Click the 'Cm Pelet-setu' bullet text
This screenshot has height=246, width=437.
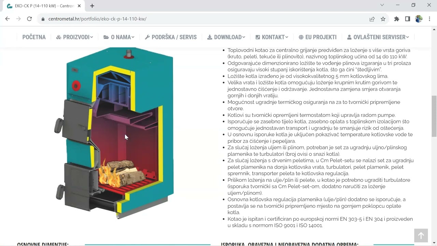(321, 167)
